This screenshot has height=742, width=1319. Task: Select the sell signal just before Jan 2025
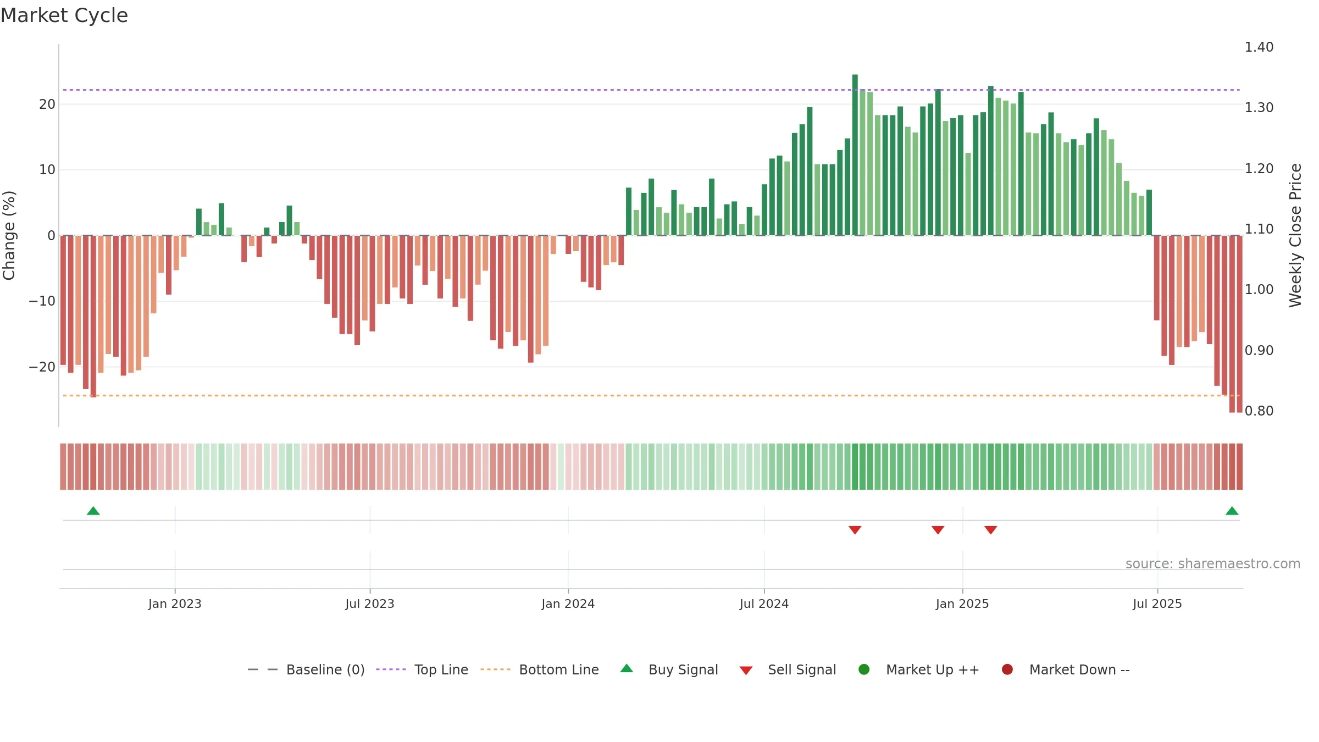click(x=938, y=530)
